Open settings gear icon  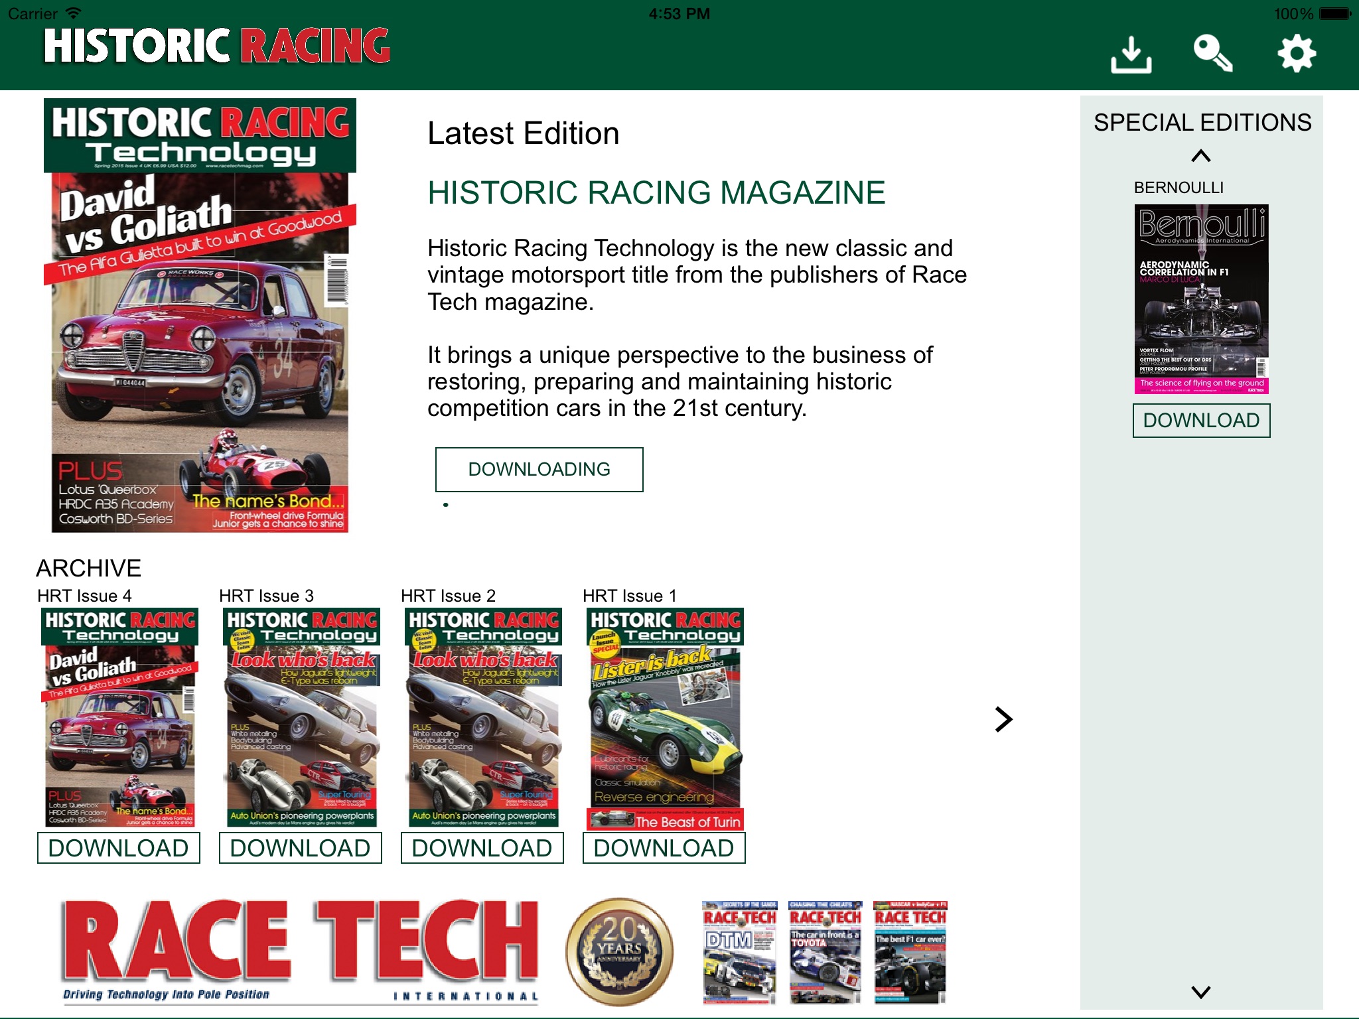[x=1296, y=54]
